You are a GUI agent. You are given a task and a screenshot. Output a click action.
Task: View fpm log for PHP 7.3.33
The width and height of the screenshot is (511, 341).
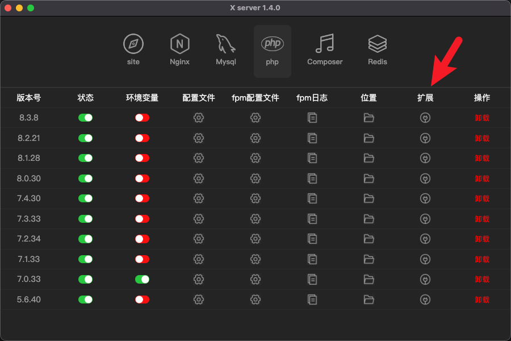click(x=312, y=219)
